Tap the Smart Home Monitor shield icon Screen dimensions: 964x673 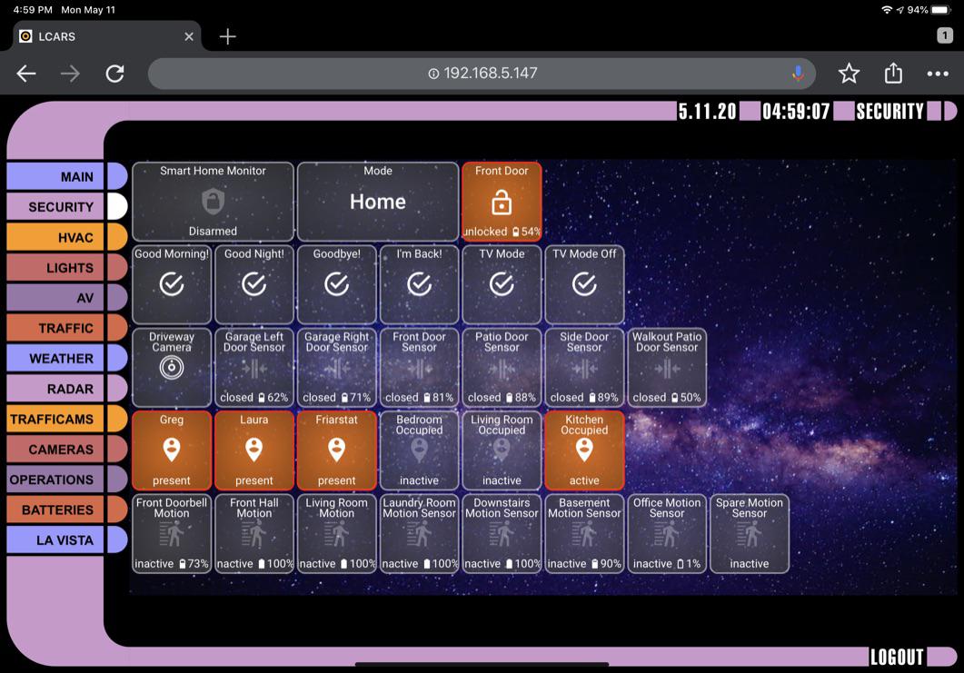(213, 201)
